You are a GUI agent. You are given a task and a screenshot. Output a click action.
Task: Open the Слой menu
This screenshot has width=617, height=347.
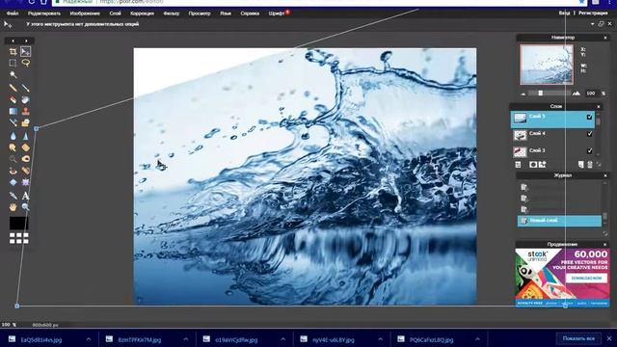click(116, 13)
